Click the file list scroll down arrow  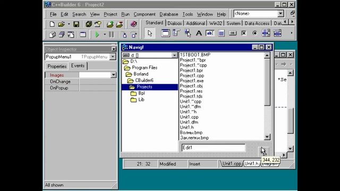[267, 137]
